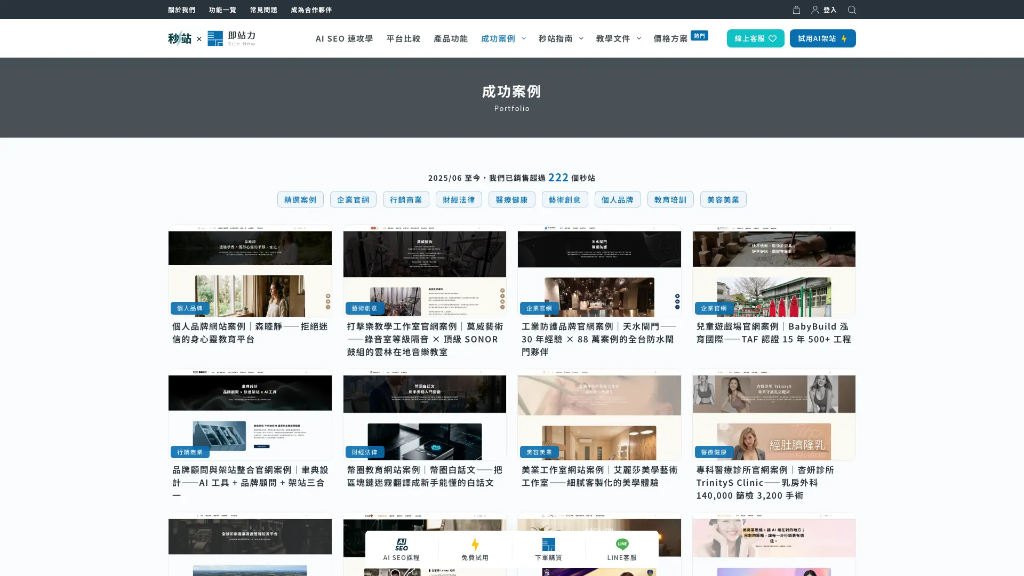Filter by 藝術創意 category
This screenshot has height=576, width=1024.
[565, 199]
